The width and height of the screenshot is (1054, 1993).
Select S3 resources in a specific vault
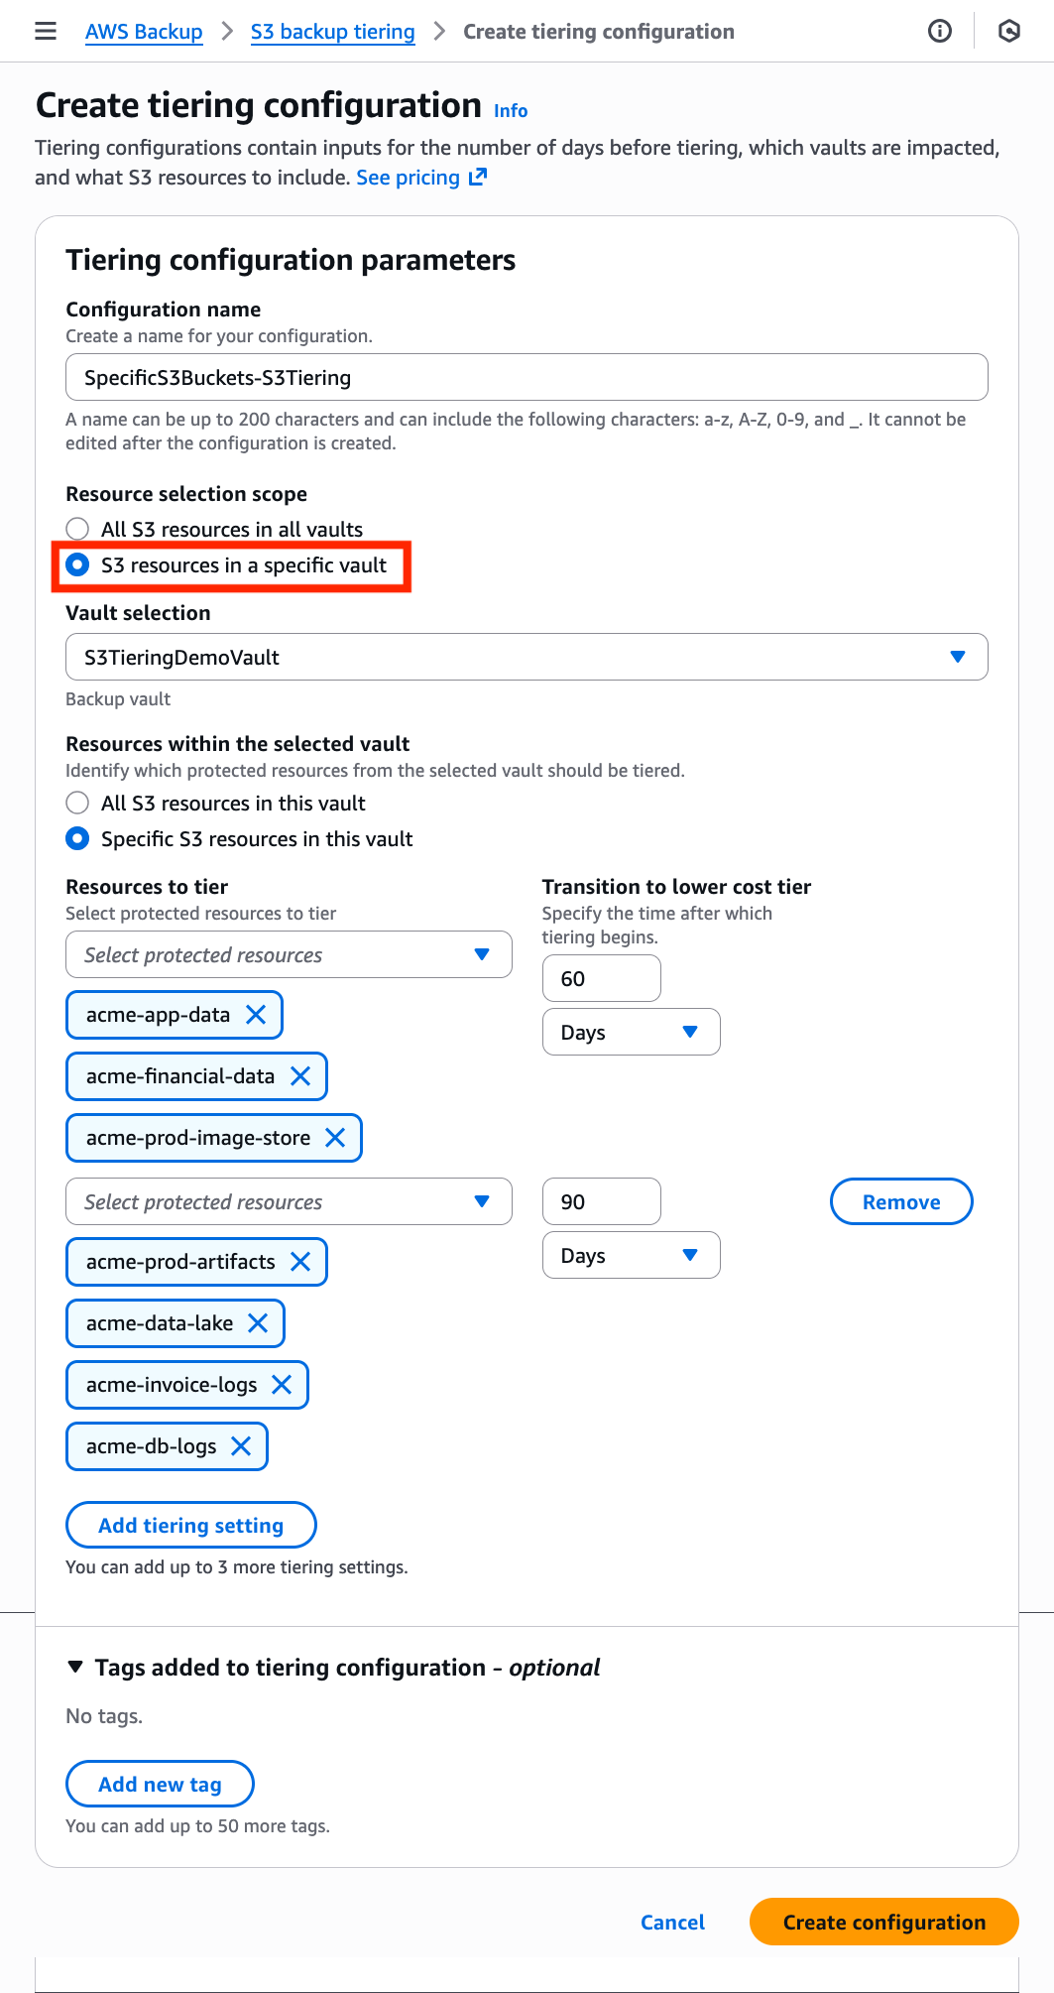coord(77,564)
